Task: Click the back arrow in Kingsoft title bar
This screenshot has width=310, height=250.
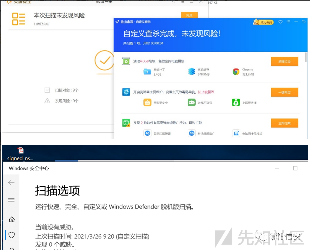Action: (304, 22)
